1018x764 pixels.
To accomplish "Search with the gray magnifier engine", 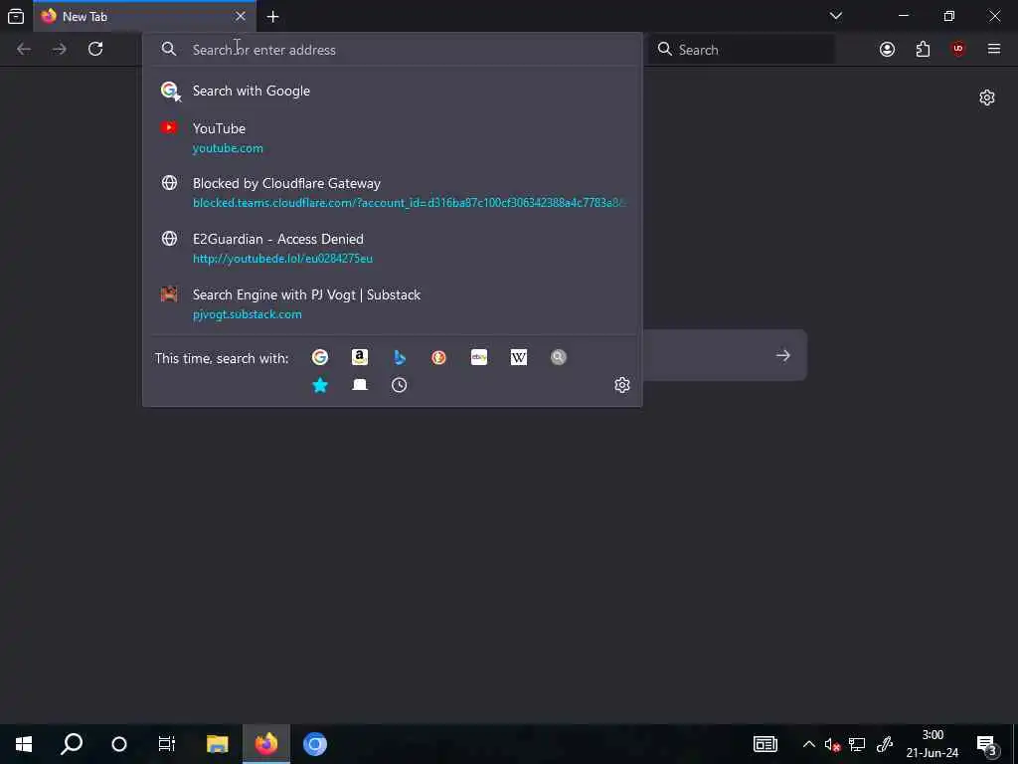I will coord(559,357).
